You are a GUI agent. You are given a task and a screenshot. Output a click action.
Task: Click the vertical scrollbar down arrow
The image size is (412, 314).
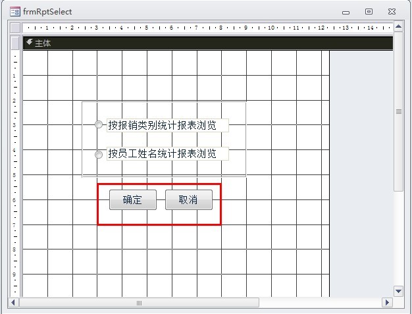coord(398,291)
